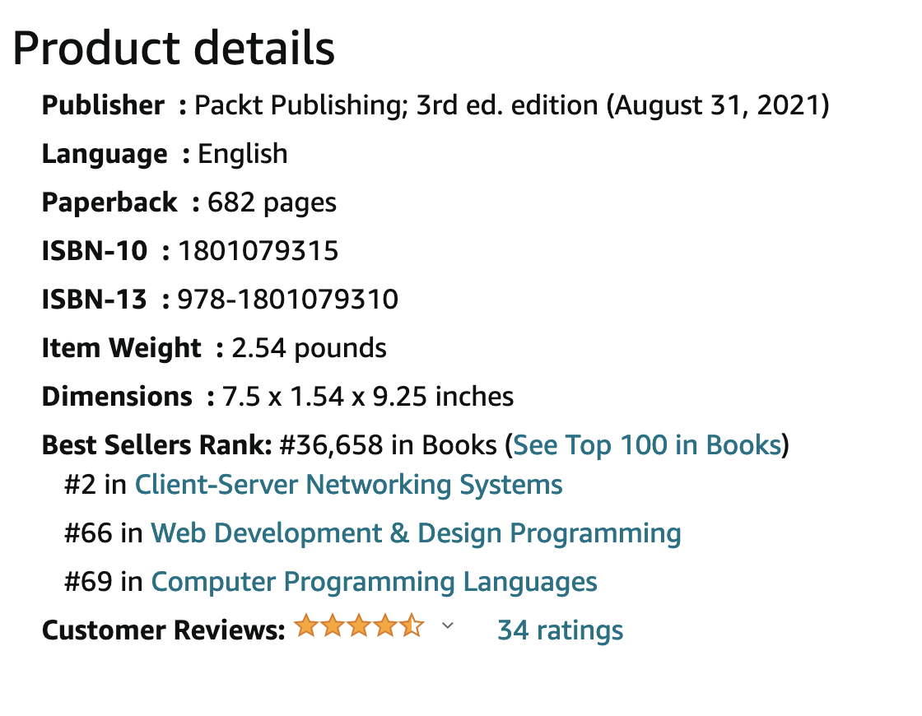
Task: Click the 682 pages text
Action: [x=272, y=202]
